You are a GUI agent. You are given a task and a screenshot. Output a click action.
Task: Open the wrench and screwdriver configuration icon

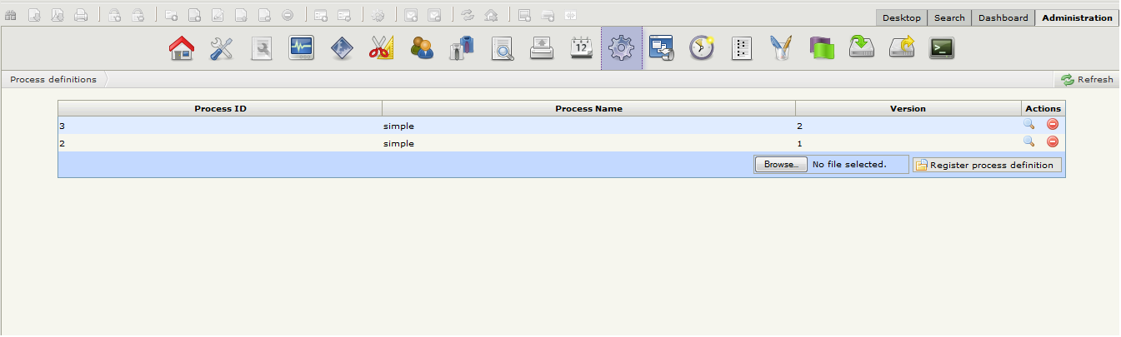click(221, 48)
